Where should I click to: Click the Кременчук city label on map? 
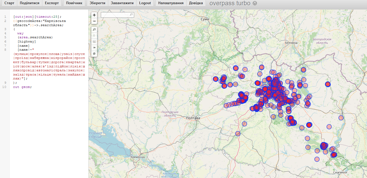pos(138,157)
